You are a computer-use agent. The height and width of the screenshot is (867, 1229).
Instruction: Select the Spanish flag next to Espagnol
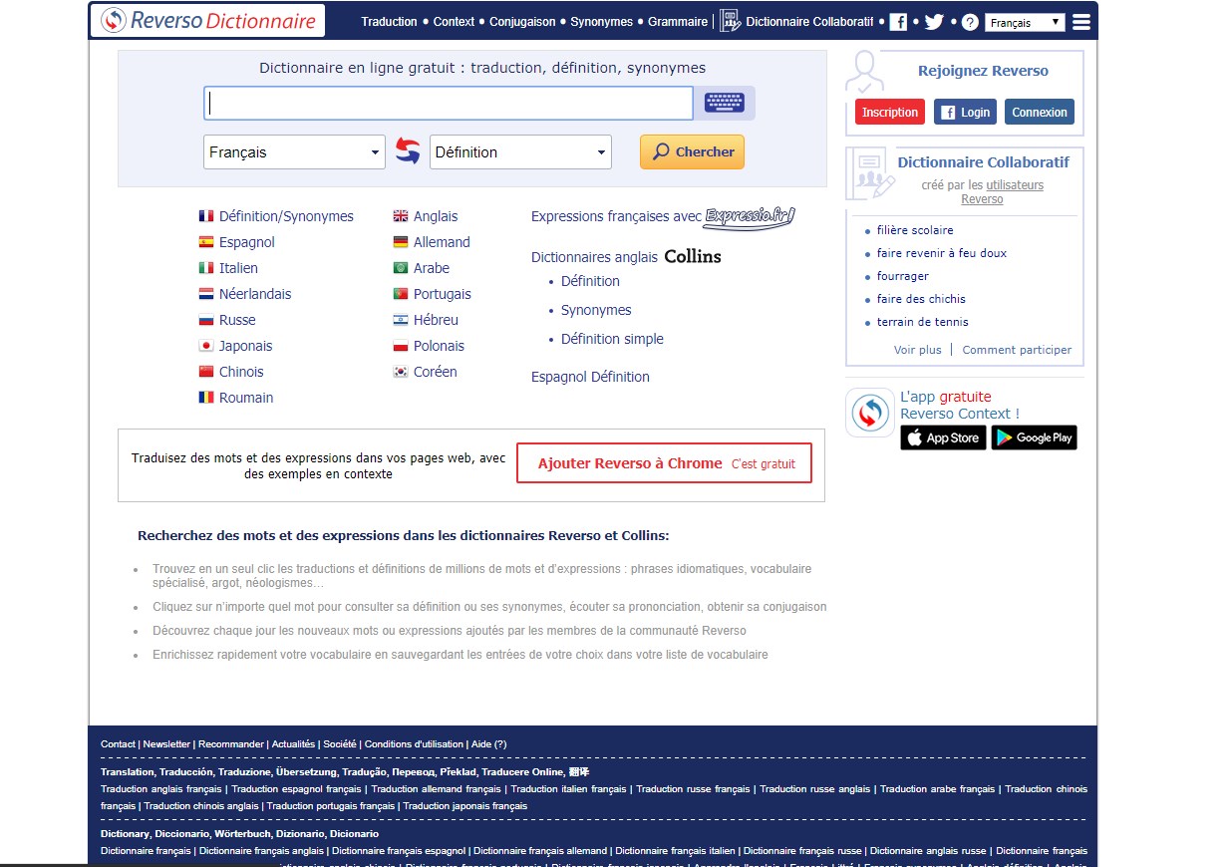(204, 241)
